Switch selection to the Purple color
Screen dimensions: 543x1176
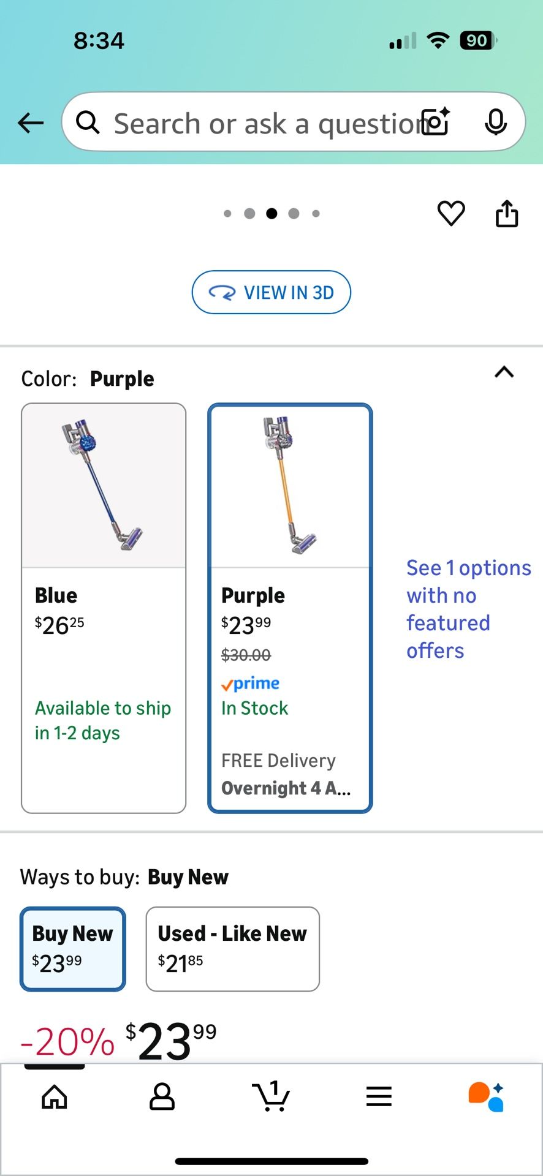pos(289,606)
